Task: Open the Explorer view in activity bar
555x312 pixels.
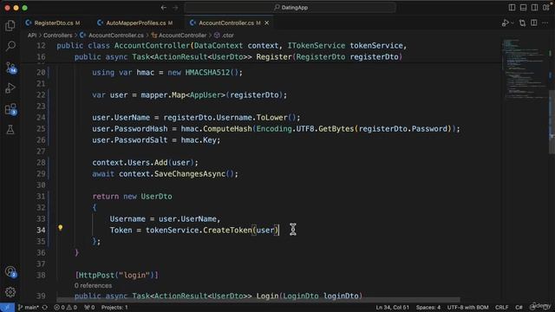Action: click(10, 25)
